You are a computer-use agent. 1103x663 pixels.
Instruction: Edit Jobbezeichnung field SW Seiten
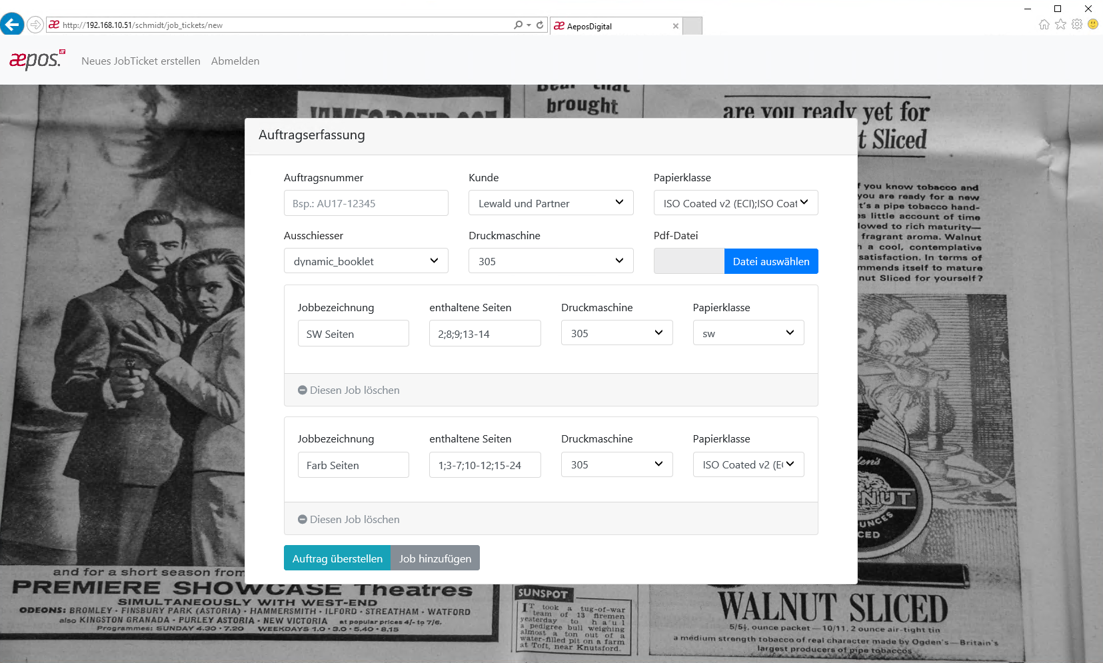coord(353,333)
